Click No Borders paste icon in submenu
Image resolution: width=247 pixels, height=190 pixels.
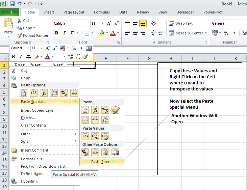[85, 120]
